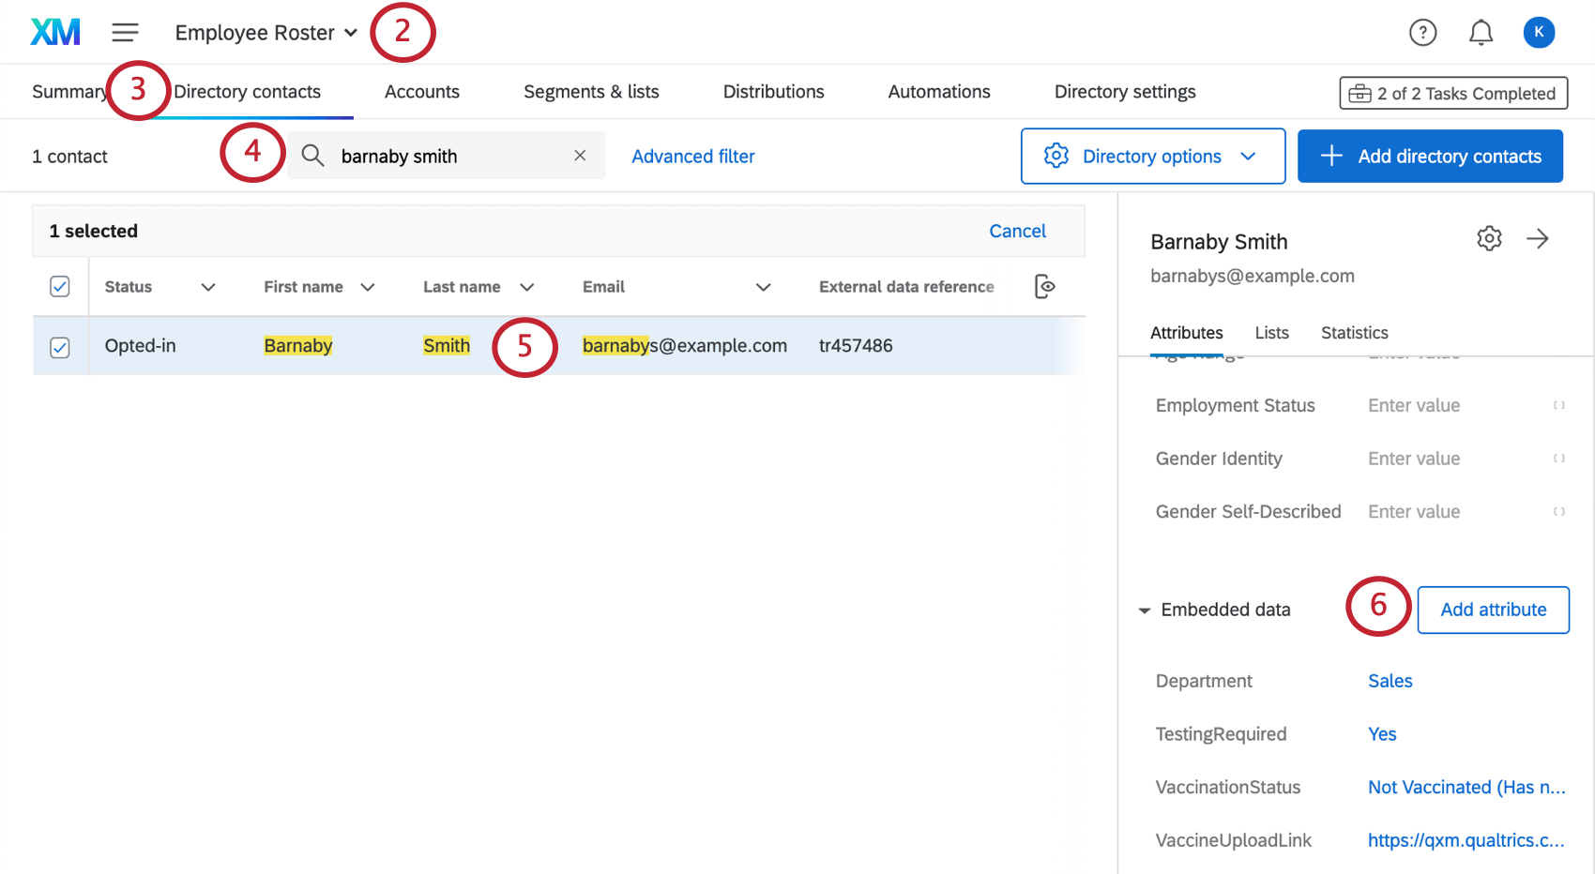The height and width of the screenshot is (874, 1595).
Task: Switch to the Statistics tab
Action: 1354,332
